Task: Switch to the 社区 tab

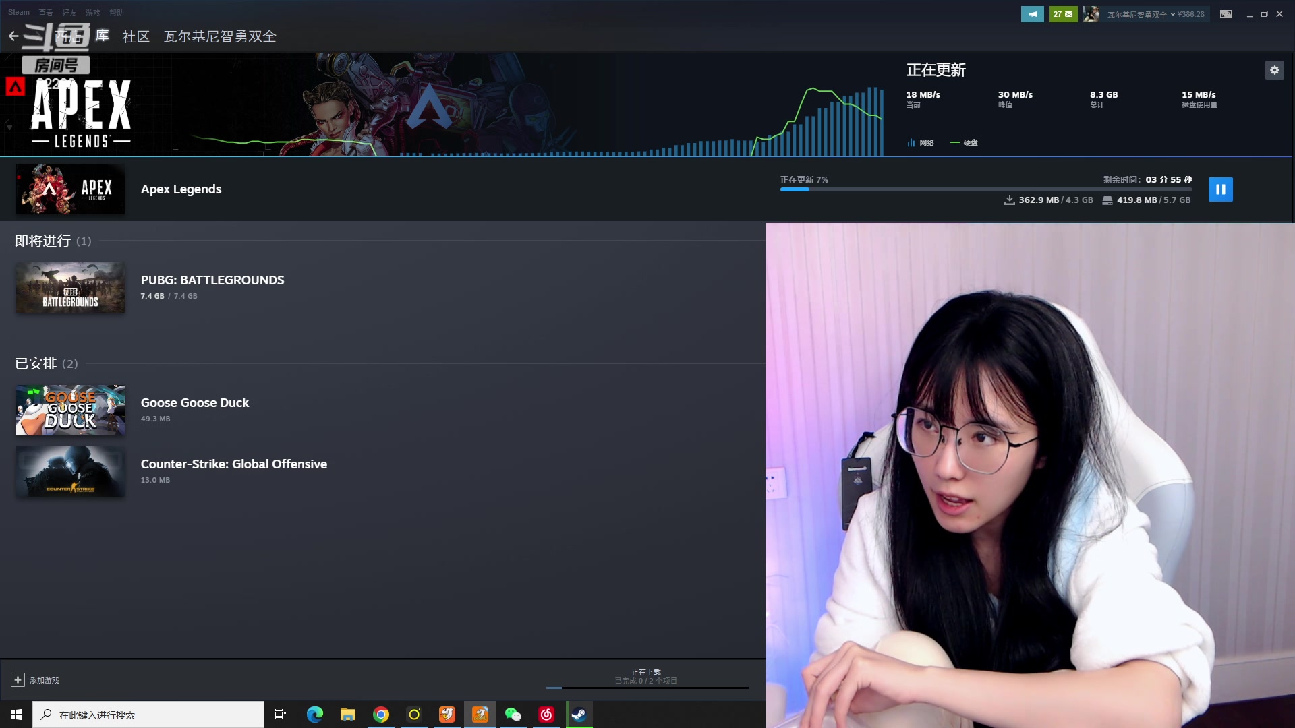Action: point(136,36)
